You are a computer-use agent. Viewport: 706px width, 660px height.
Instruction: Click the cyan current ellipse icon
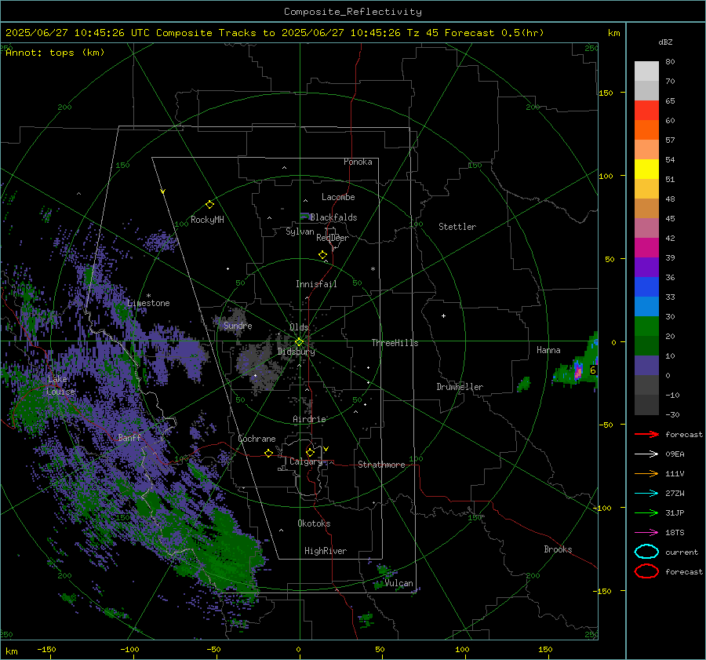coord(646,552)
